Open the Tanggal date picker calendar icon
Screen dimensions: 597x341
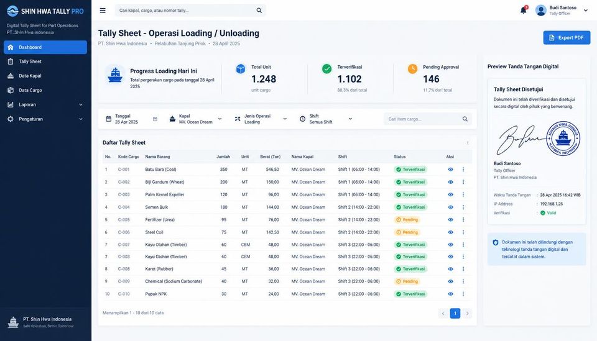155,119
